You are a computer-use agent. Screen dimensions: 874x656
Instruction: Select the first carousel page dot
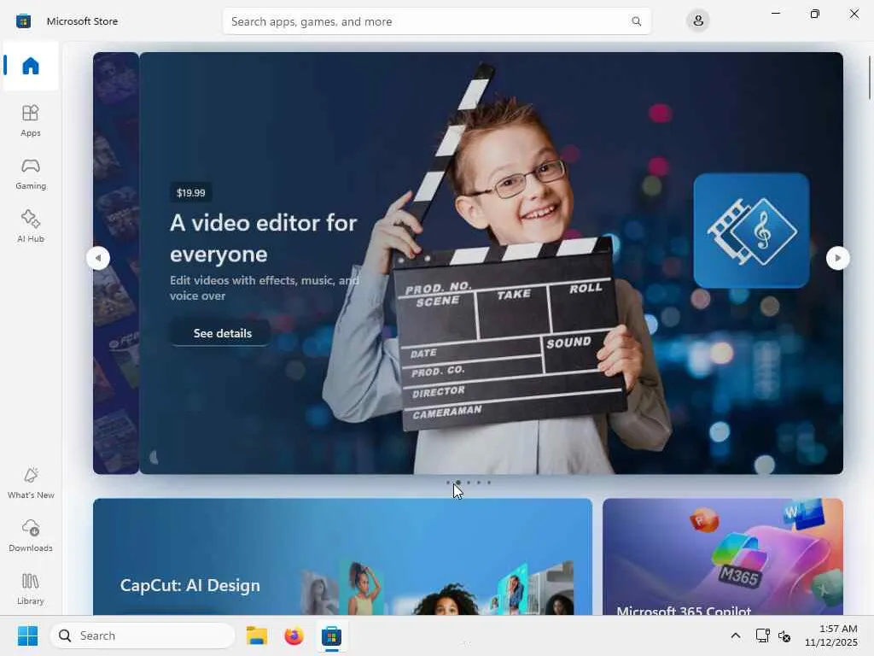click(447, 483)
